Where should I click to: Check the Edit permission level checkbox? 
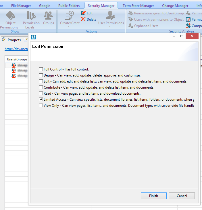[x=41, y=81]
